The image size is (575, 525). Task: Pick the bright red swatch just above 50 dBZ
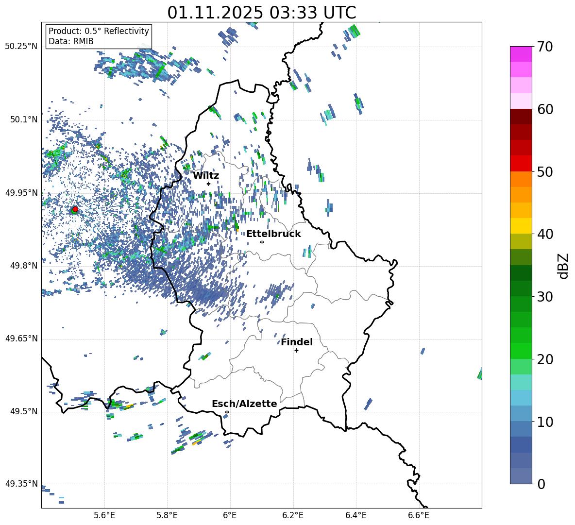[x=521, y=164]
